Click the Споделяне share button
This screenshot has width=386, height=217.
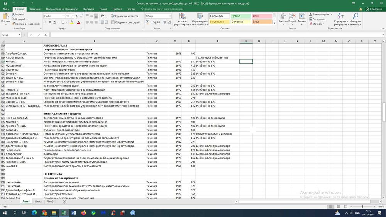[374, 9]
